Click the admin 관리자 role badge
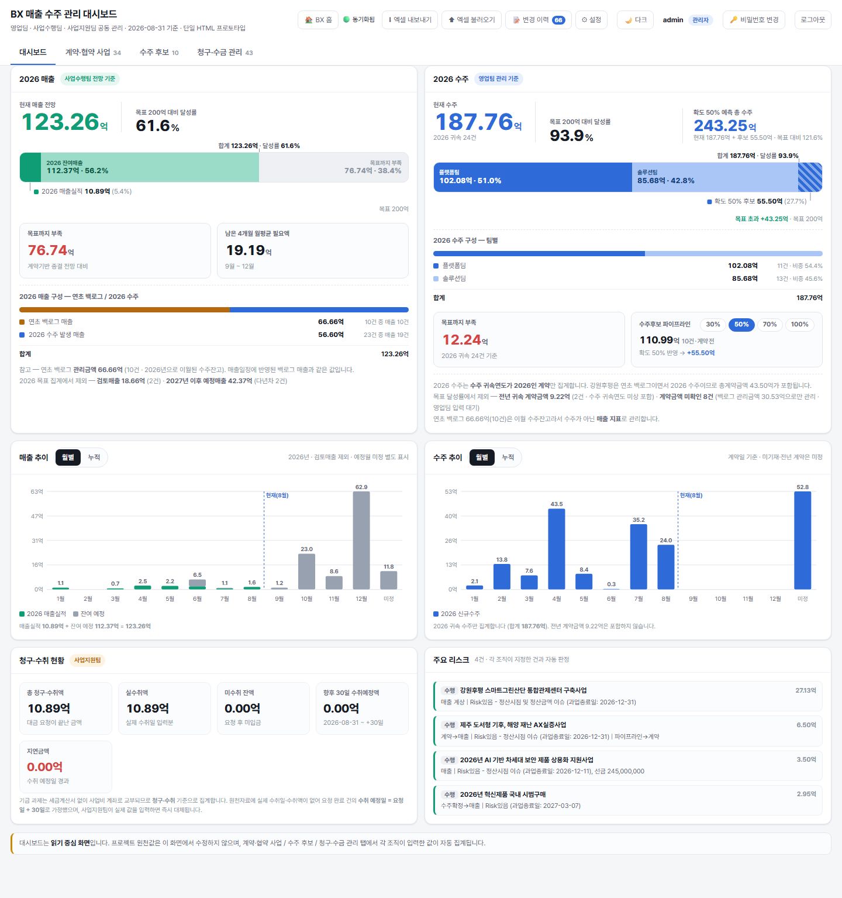The image size is (842, 898). coord(700,20)
